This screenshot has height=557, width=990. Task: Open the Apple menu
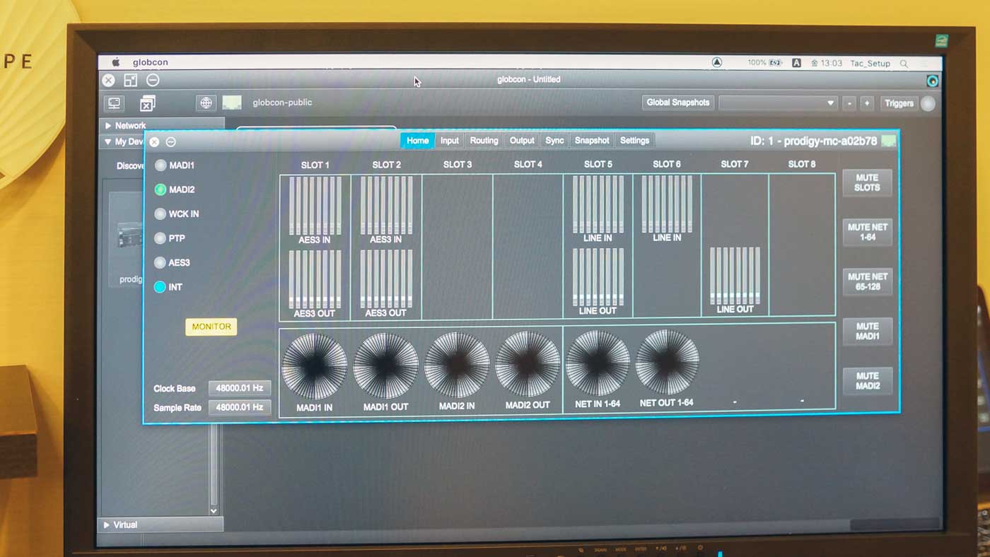click(x=116, y=62)
